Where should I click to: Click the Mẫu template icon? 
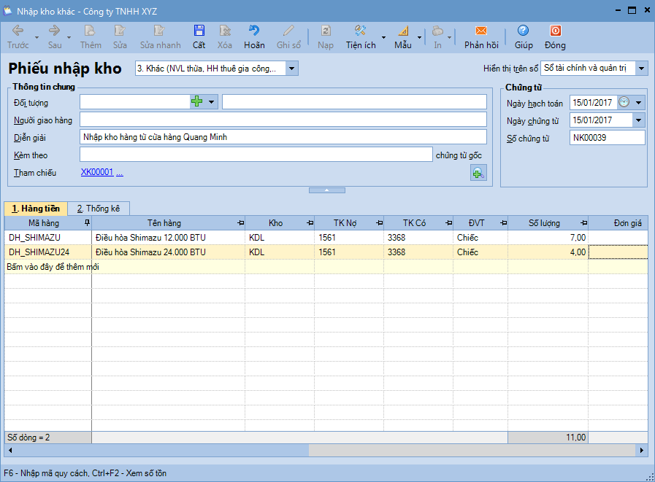[x=403, y=31]
